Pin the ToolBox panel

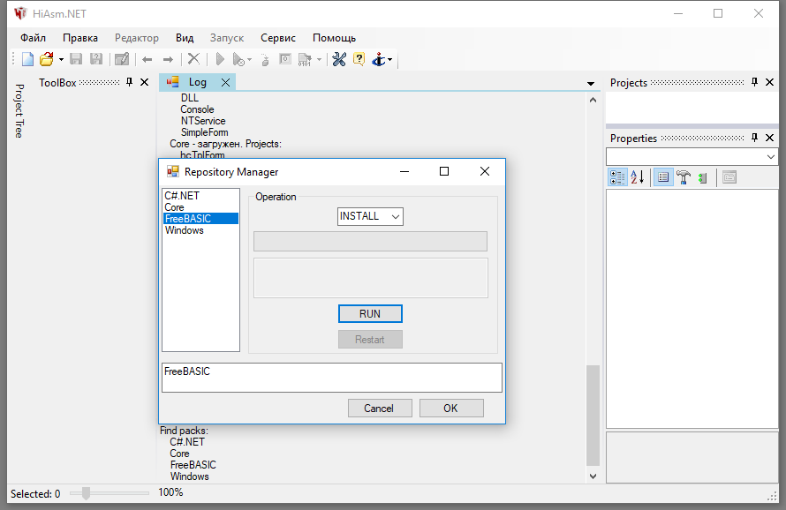point(130,82)
